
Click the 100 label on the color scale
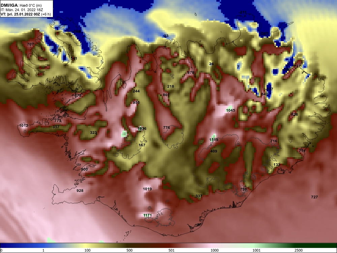88,250
